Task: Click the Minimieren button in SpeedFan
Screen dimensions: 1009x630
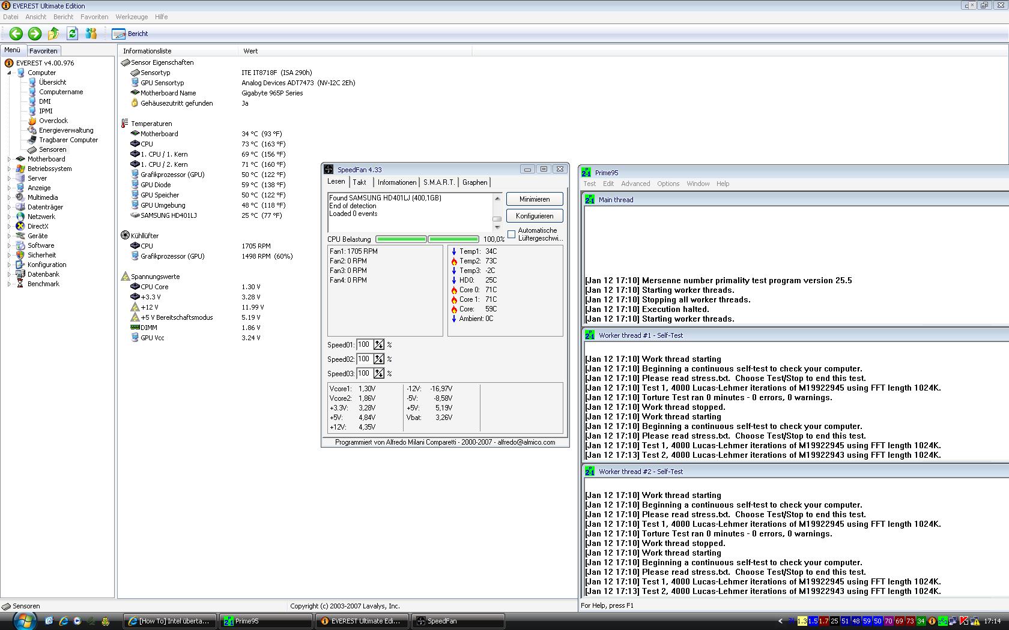Action: pos(535,199)
